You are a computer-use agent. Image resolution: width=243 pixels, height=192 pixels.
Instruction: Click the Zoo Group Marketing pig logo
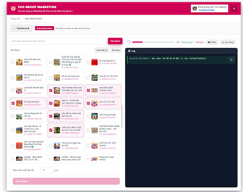point(13,9)
